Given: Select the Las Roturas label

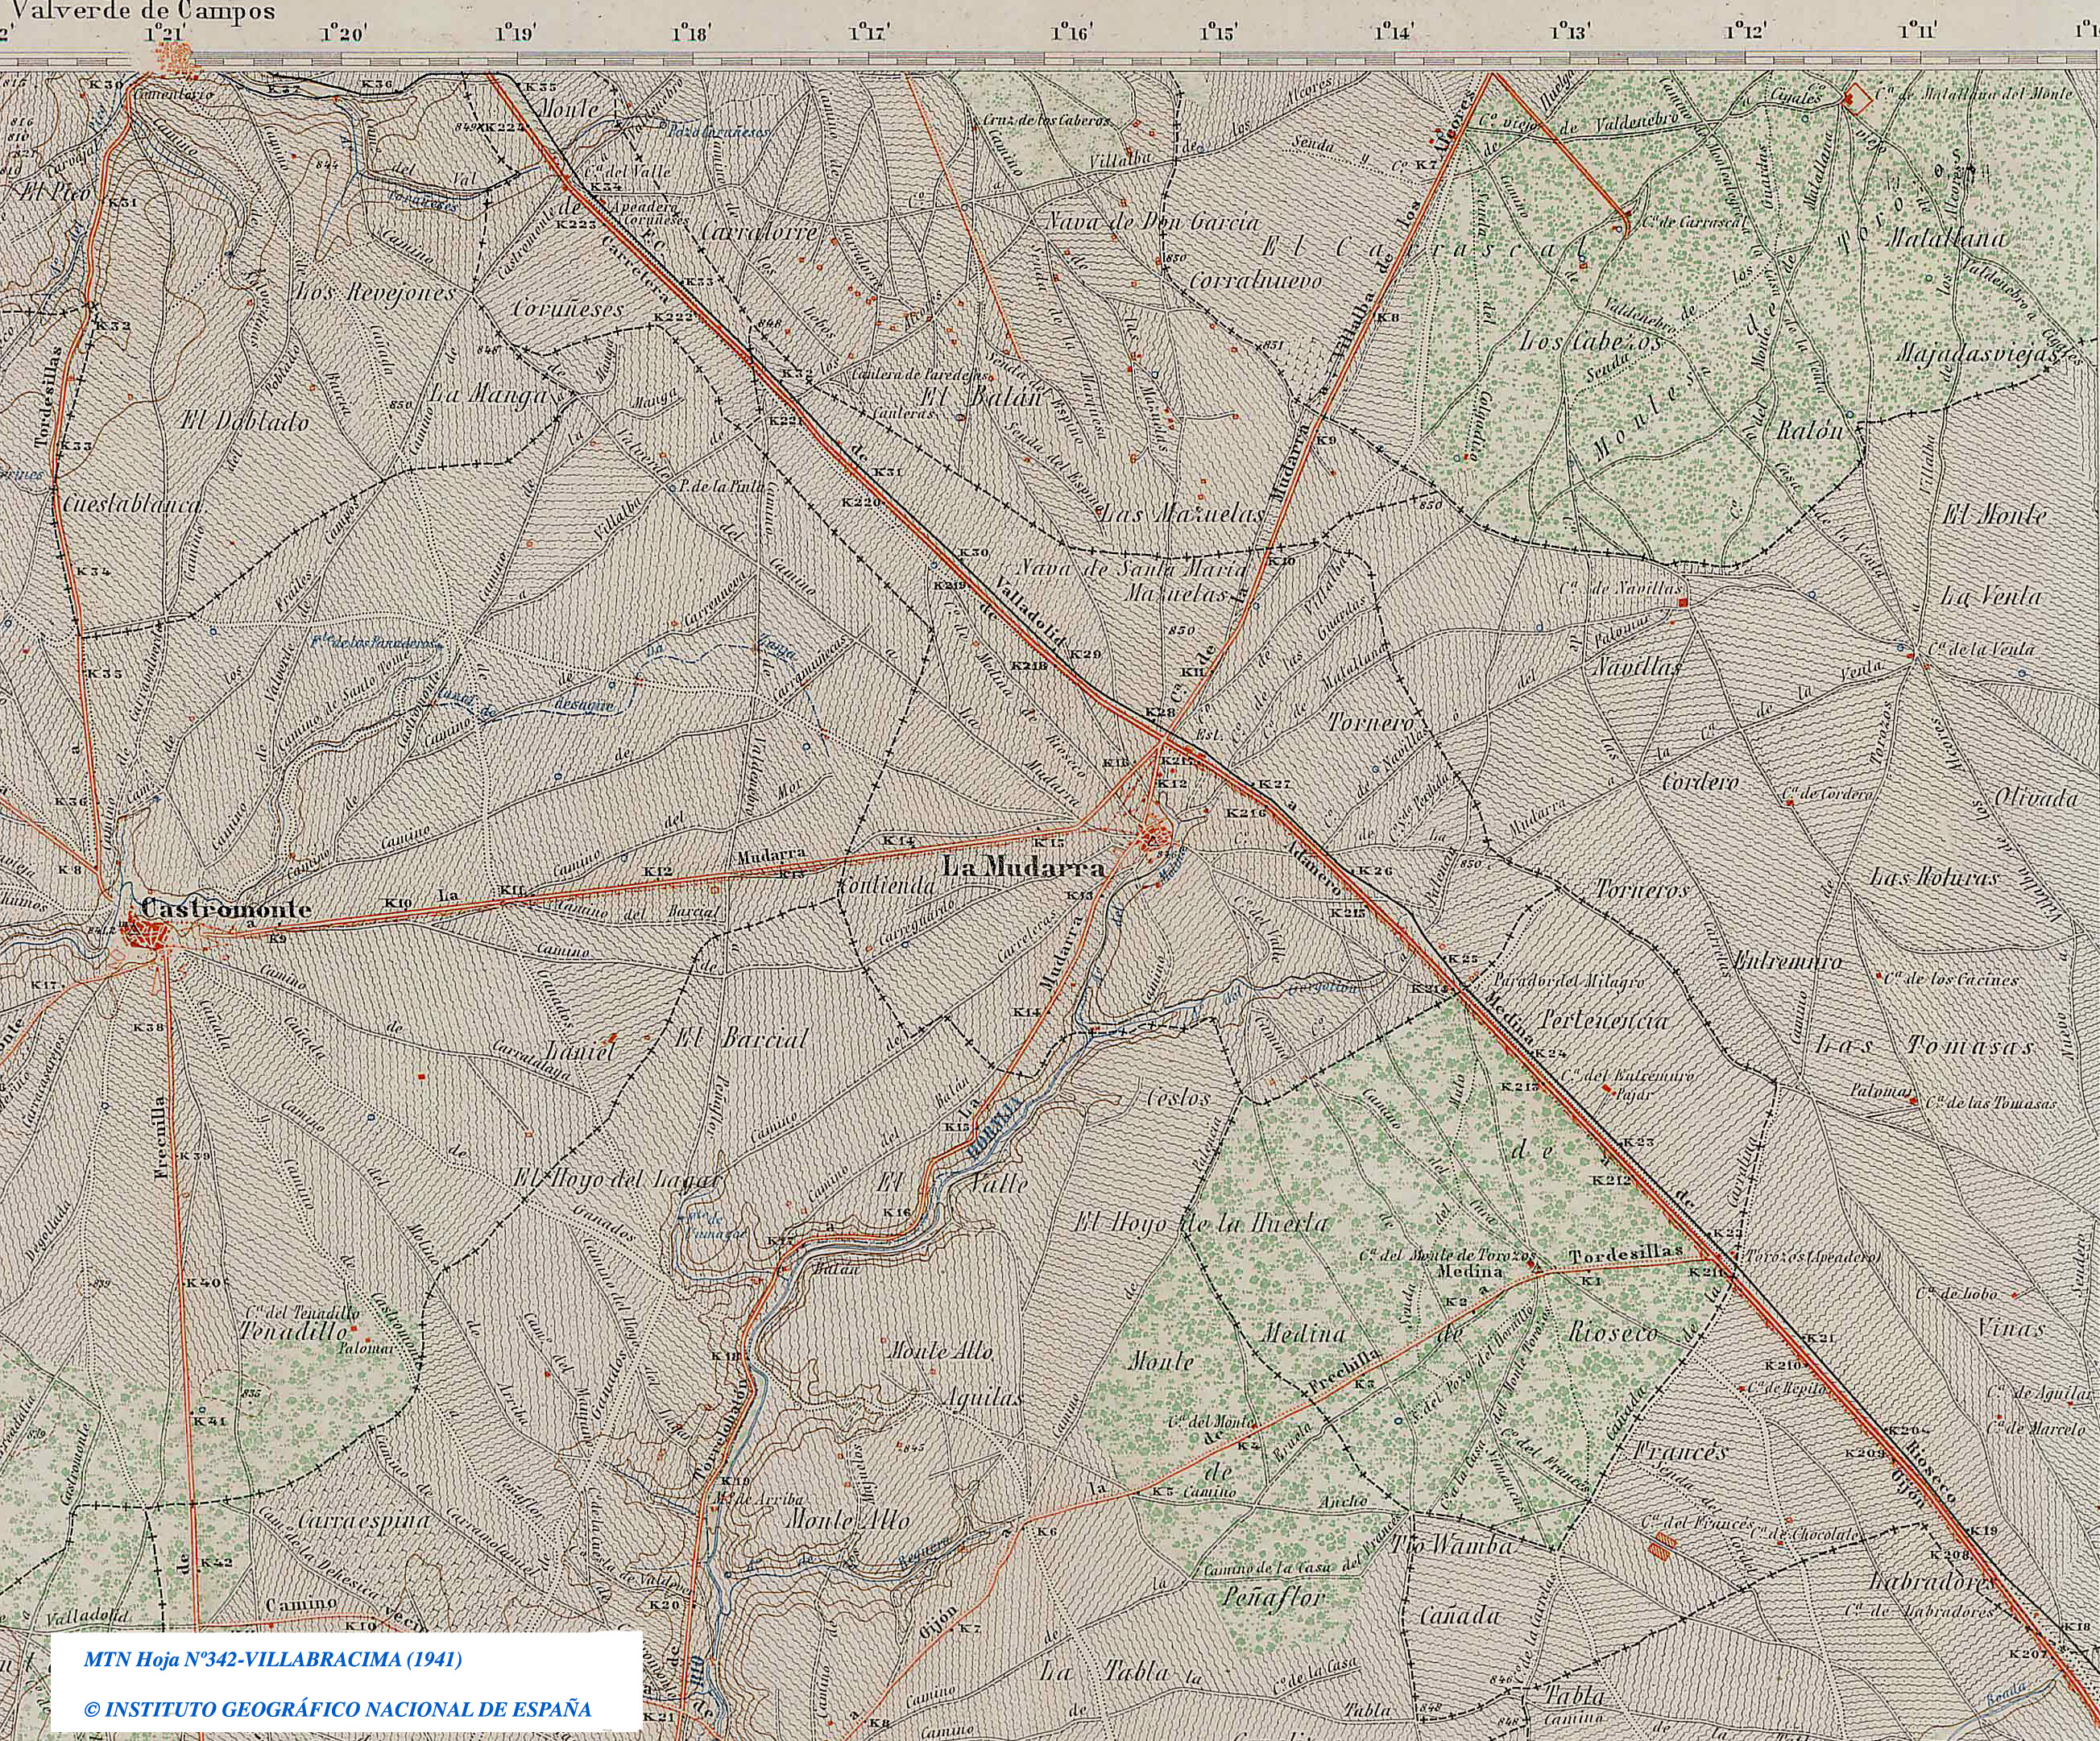Looking at the screenshot, I should [x=1934, y=879].
